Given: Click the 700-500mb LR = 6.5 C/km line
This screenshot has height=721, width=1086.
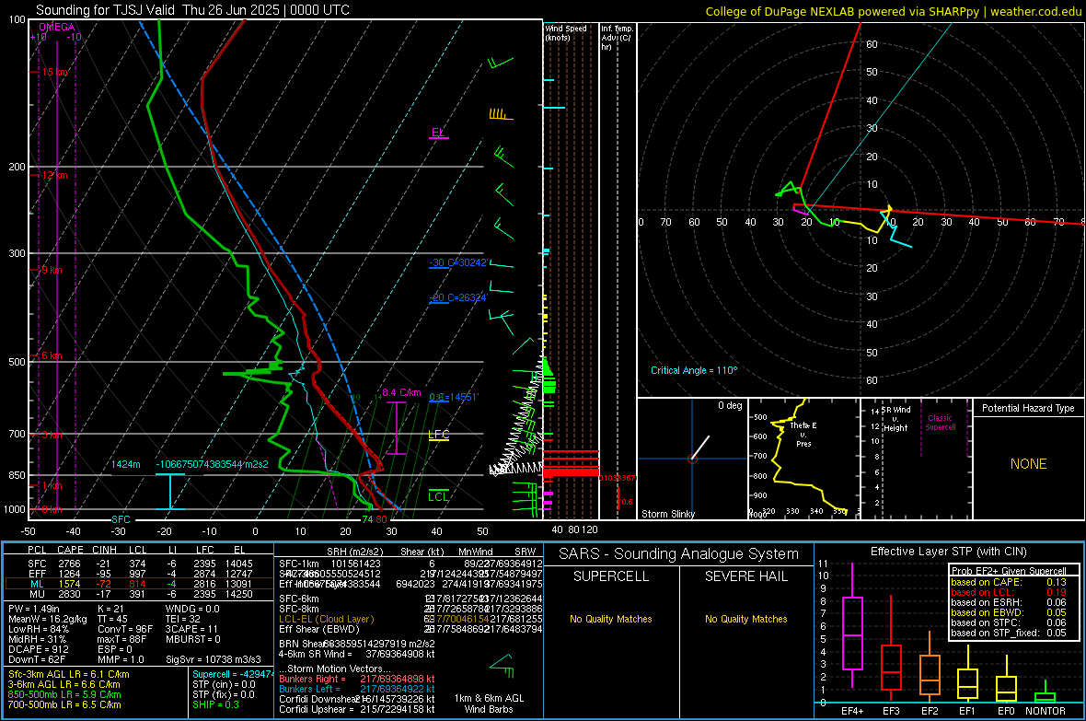Looking at the screenshot, I should [x=64, y=704].
